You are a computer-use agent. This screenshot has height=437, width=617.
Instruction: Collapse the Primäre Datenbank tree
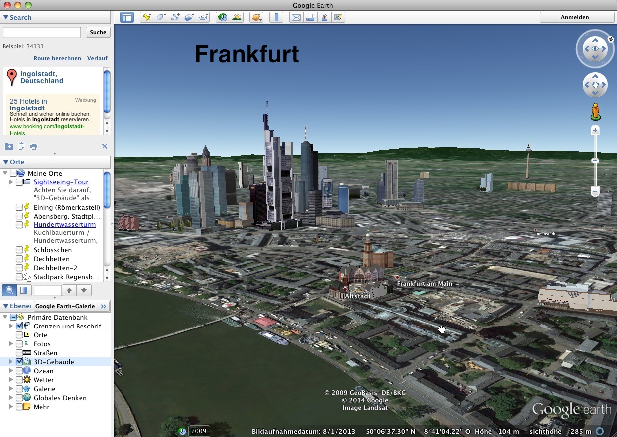pyautogui.click(x=5, y=317)
